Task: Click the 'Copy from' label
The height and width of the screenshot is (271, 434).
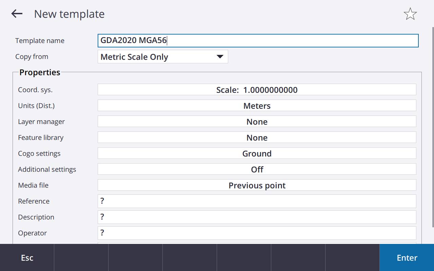Action: coord(32,57)
